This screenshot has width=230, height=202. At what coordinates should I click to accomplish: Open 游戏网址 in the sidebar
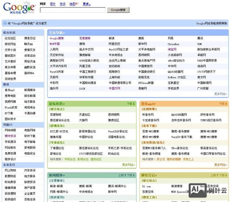pos(10,44)
